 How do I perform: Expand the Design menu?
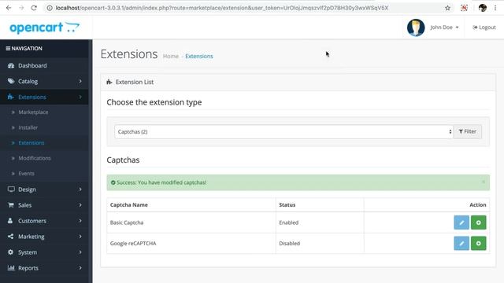click(44, 189)
